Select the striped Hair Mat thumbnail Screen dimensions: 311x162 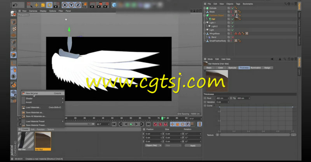click(26, 141)
